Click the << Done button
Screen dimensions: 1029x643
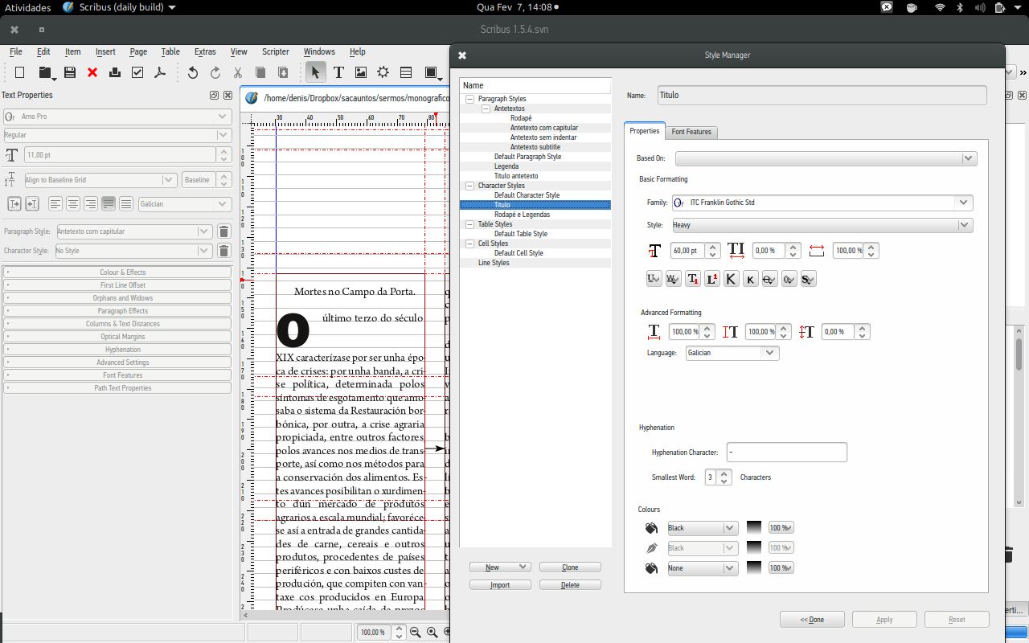pyautogui.click(x=812, y=620)
